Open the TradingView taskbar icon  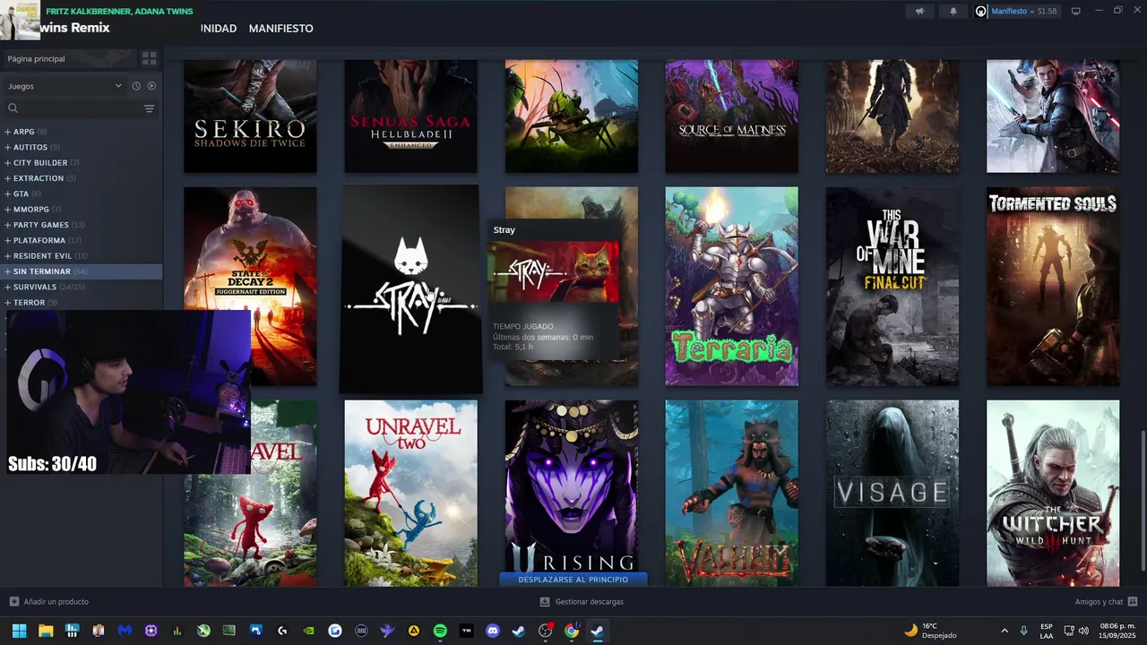tap(466, 631)
